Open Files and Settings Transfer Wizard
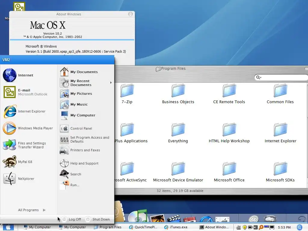Viewport: 308px width, 231px height. click(x=29, y=145)
